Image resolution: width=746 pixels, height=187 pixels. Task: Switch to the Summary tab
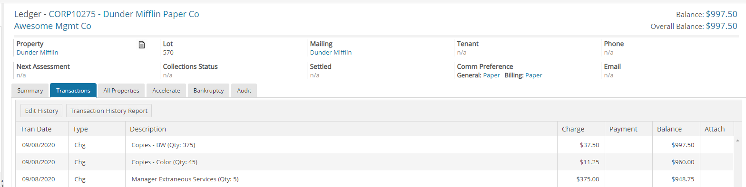pos(30,90)
